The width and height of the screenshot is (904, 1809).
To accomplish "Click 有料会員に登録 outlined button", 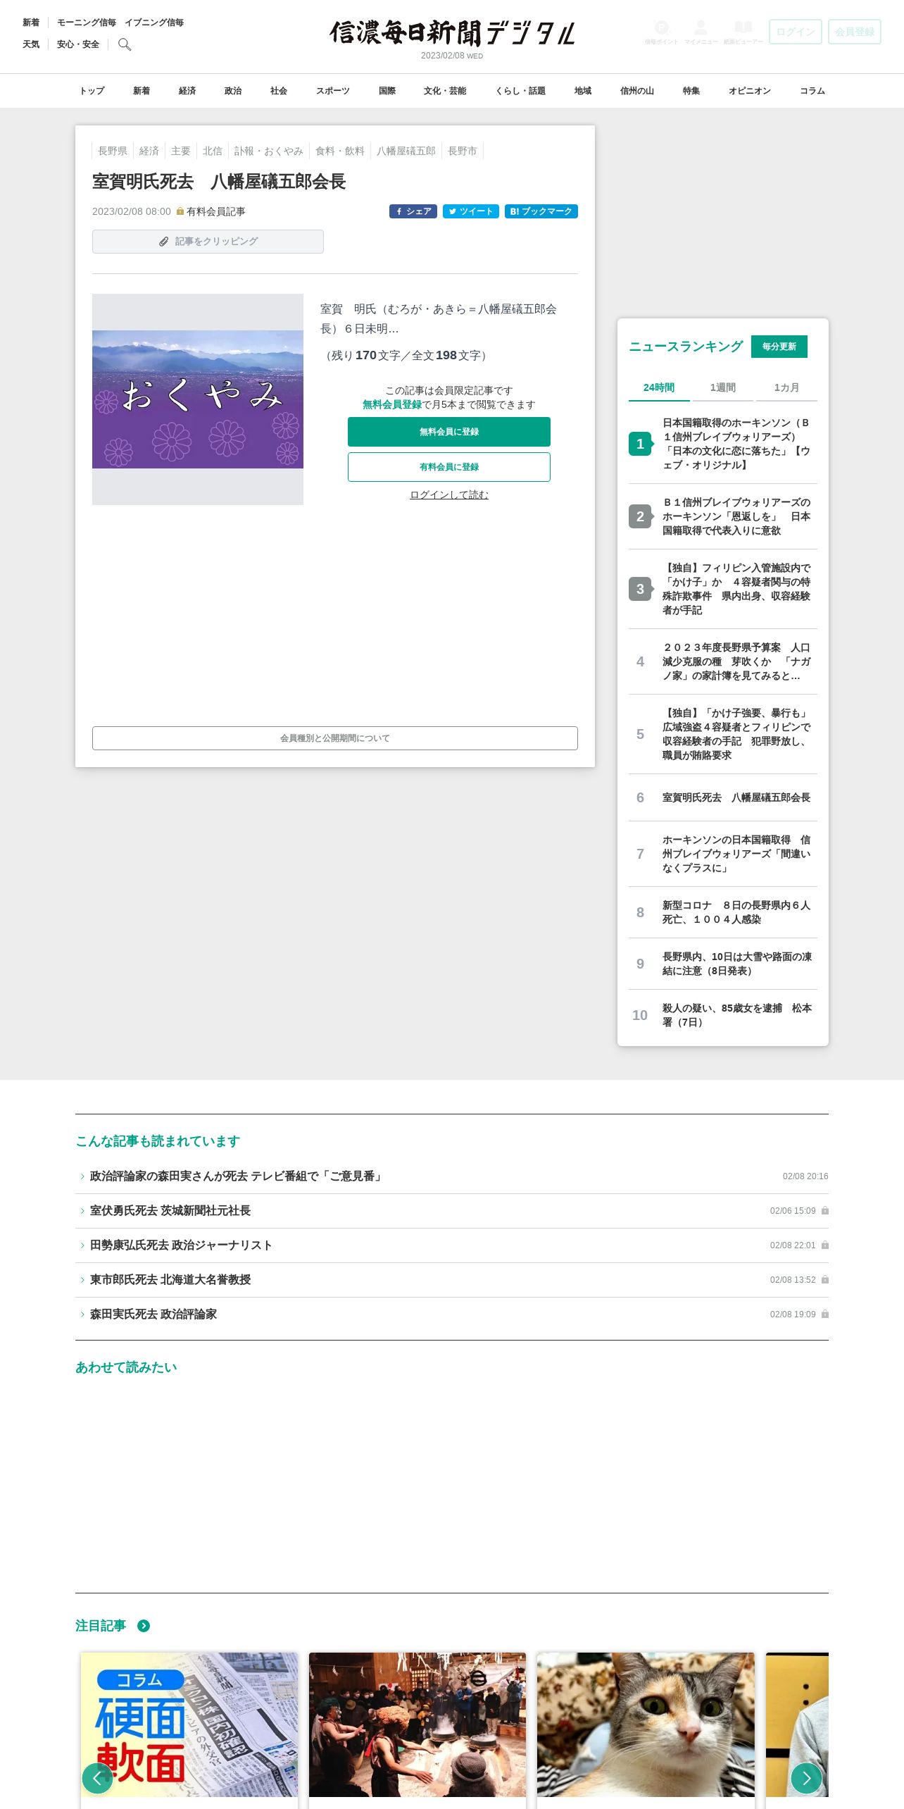I will (449, 467).
